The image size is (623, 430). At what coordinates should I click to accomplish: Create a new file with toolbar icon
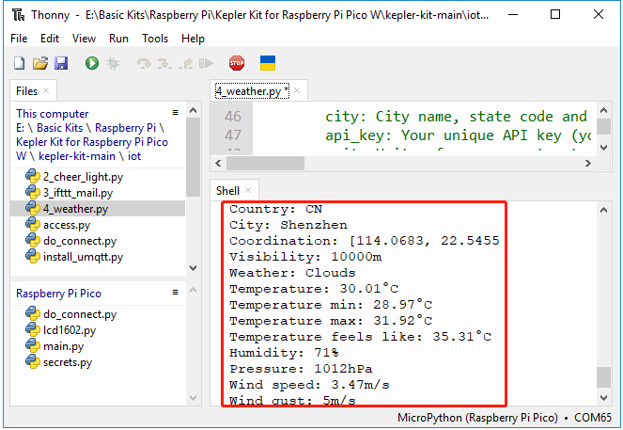(20, 63)
